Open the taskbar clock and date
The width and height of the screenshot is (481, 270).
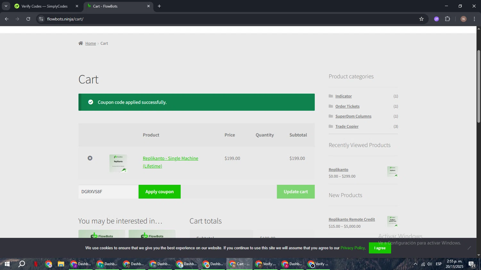coord(454,264)
